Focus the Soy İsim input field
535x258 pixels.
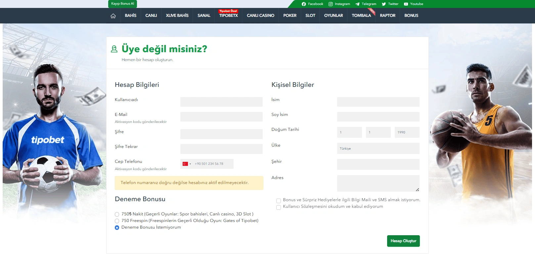pos(378,117)
